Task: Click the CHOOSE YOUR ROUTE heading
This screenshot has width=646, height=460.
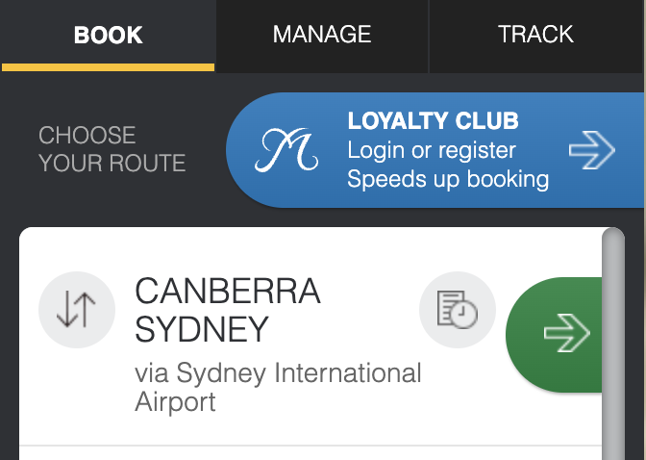Action: [112, 149]
